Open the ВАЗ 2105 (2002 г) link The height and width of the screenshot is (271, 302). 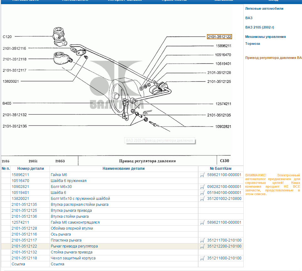tap(260, 27)
